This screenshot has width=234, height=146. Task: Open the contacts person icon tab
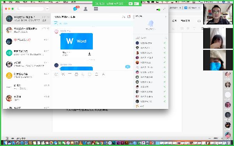[85, 9]
